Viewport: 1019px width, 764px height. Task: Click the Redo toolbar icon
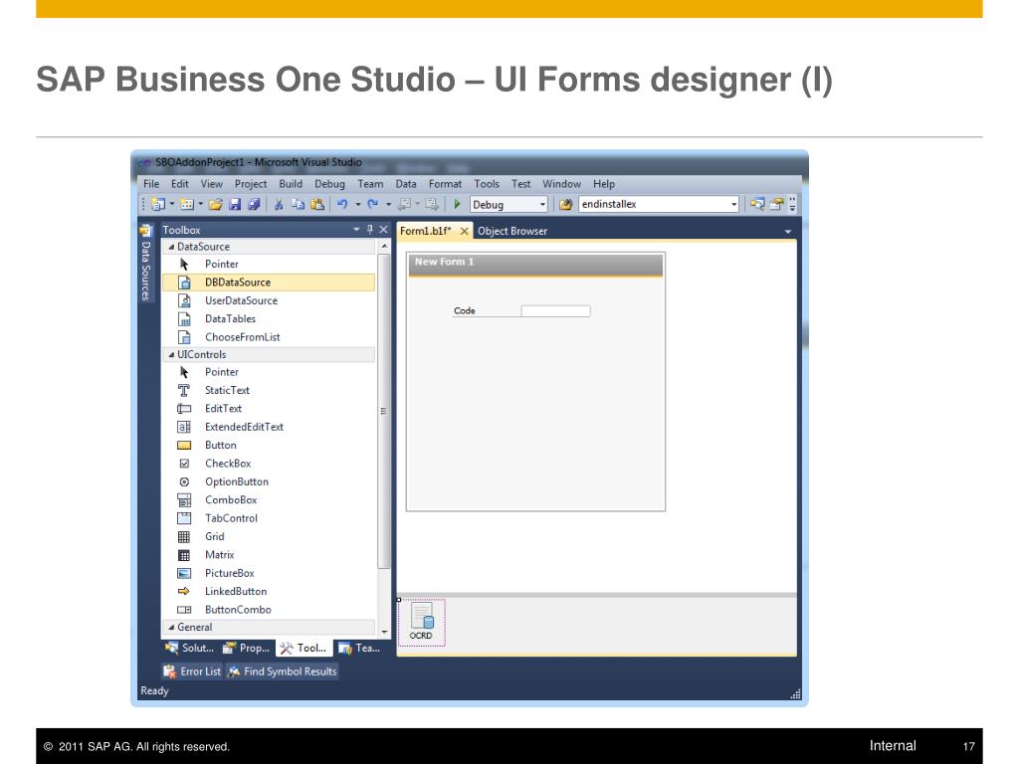coord(372,204)
